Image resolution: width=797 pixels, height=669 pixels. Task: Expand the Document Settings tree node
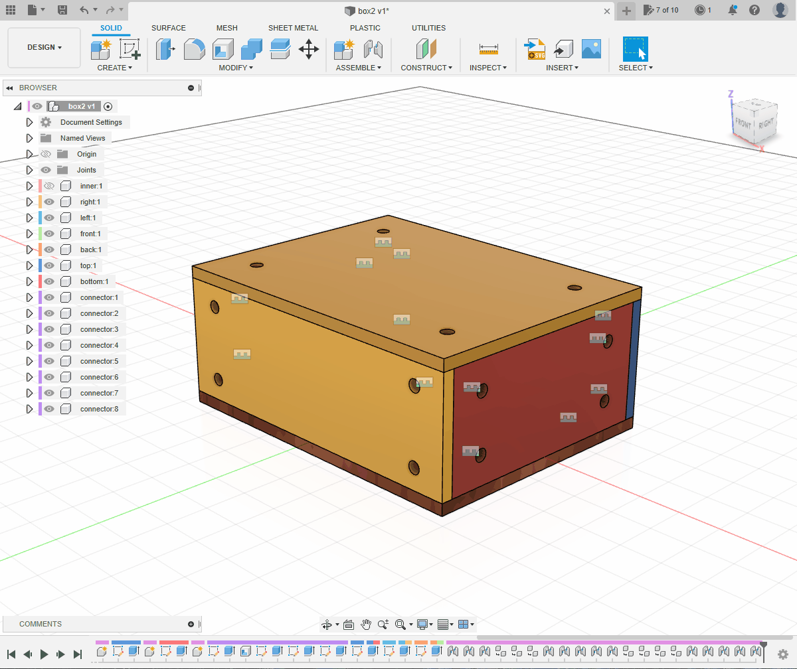[29, 122]
